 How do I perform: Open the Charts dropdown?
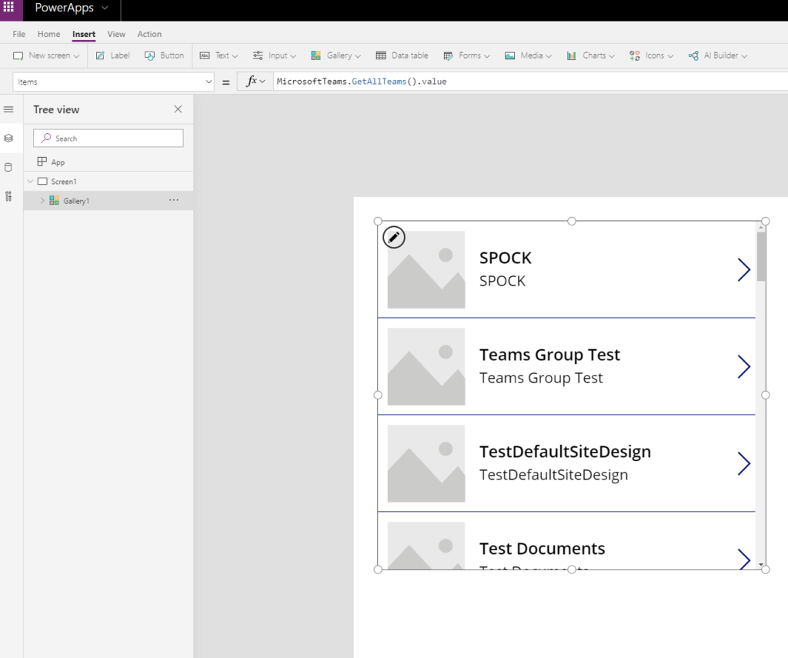click(590, 56)
